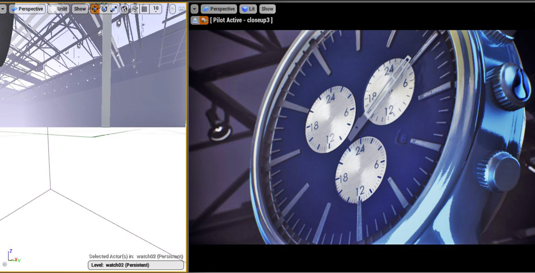
Task: Click the world coordinate system globe icon
Action: [124, 9]
